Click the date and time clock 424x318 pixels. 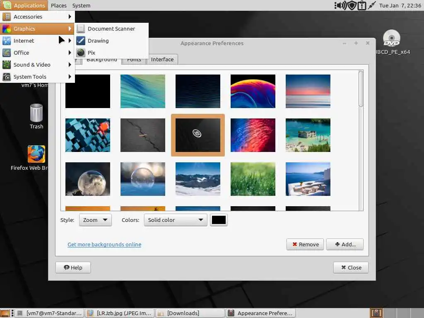click(400, 5)
